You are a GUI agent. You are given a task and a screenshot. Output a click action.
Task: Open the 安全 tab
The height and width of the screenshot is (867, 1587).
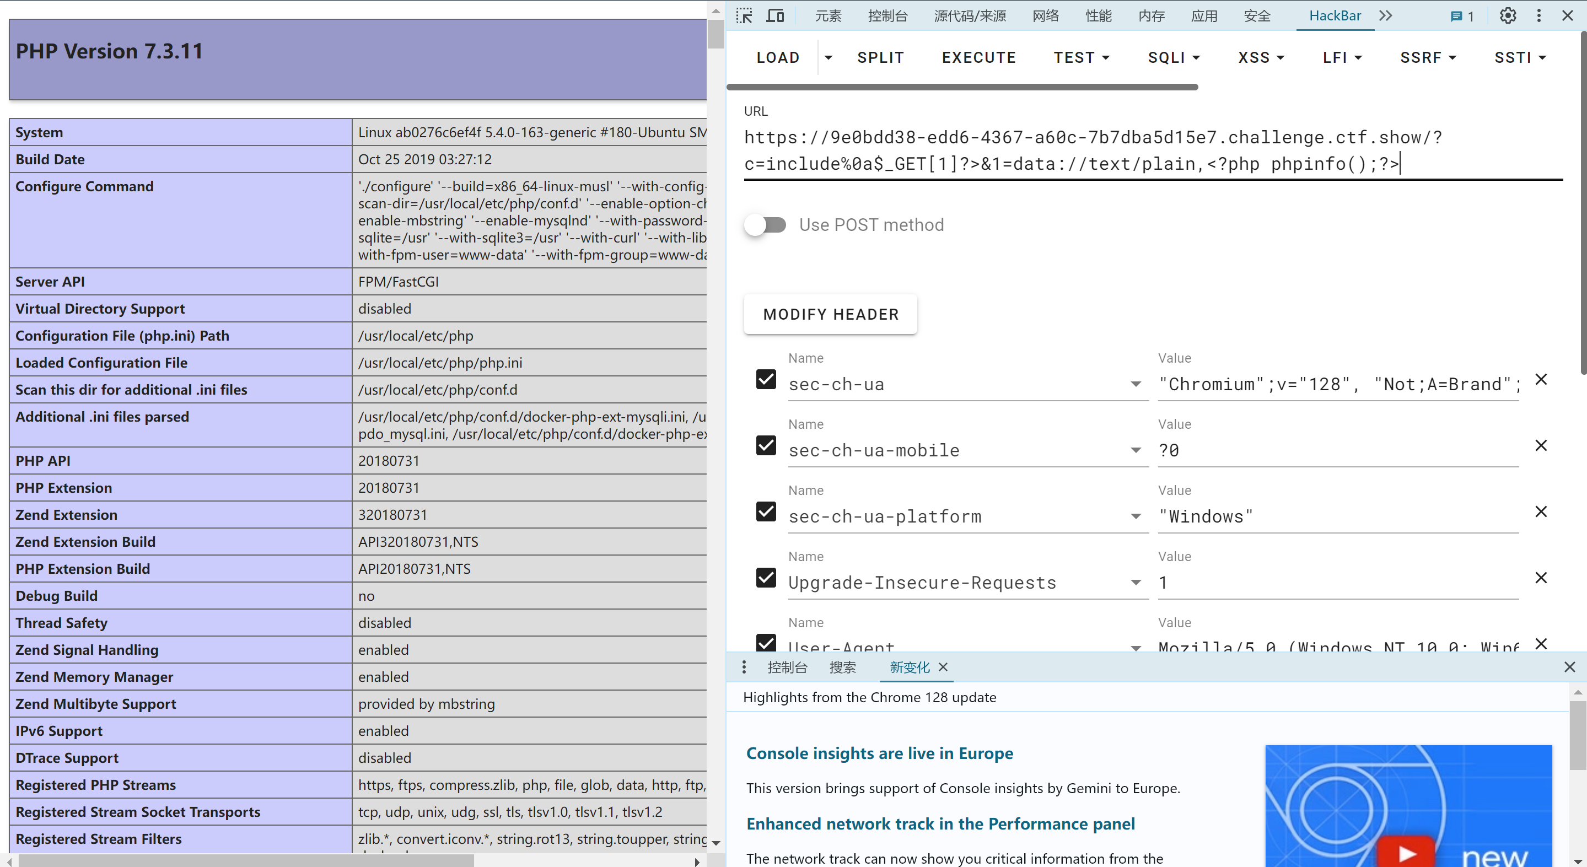pyautogui.click(x=1257, y=16)
